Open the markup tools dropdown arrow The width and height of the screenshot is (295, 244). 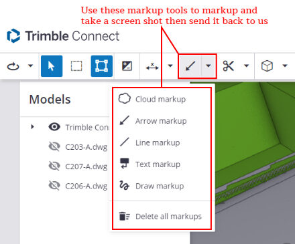click(x=209, y=66)
